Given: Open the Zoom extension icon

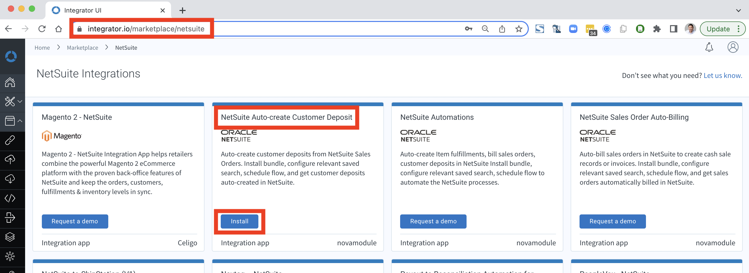Looking at the screenshot, I should [x=573, y=29].
